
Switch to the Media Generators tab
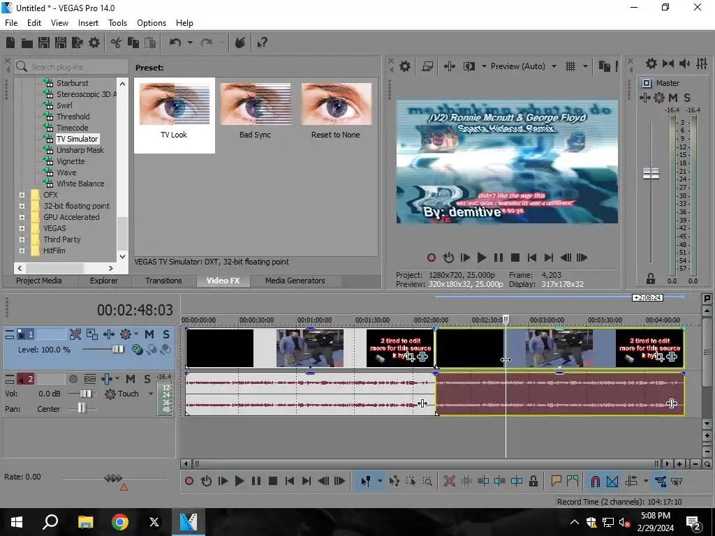(x=295, y=281)
